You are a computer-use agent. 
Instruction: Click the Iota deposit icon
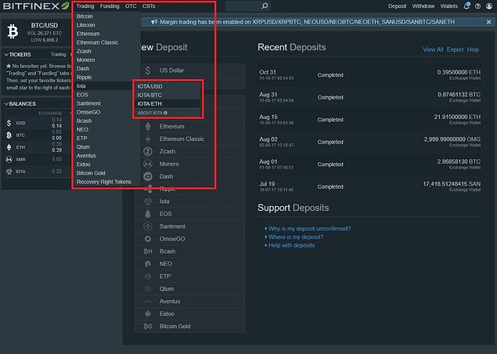tap(148, 201)
